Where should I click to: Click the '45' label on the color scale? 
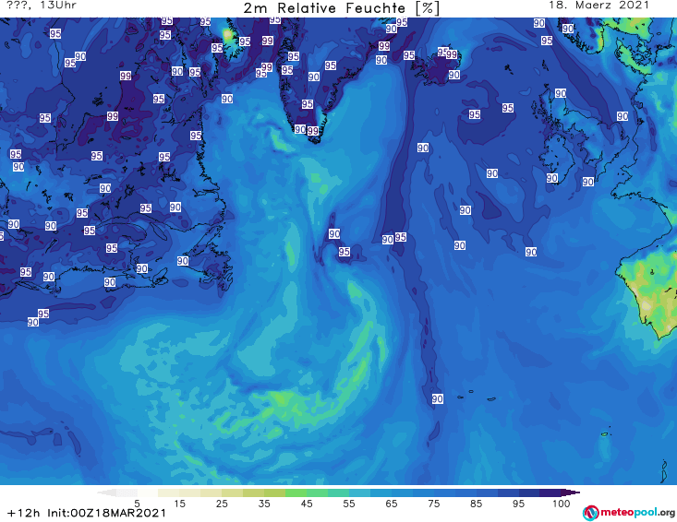coord(307,504)
